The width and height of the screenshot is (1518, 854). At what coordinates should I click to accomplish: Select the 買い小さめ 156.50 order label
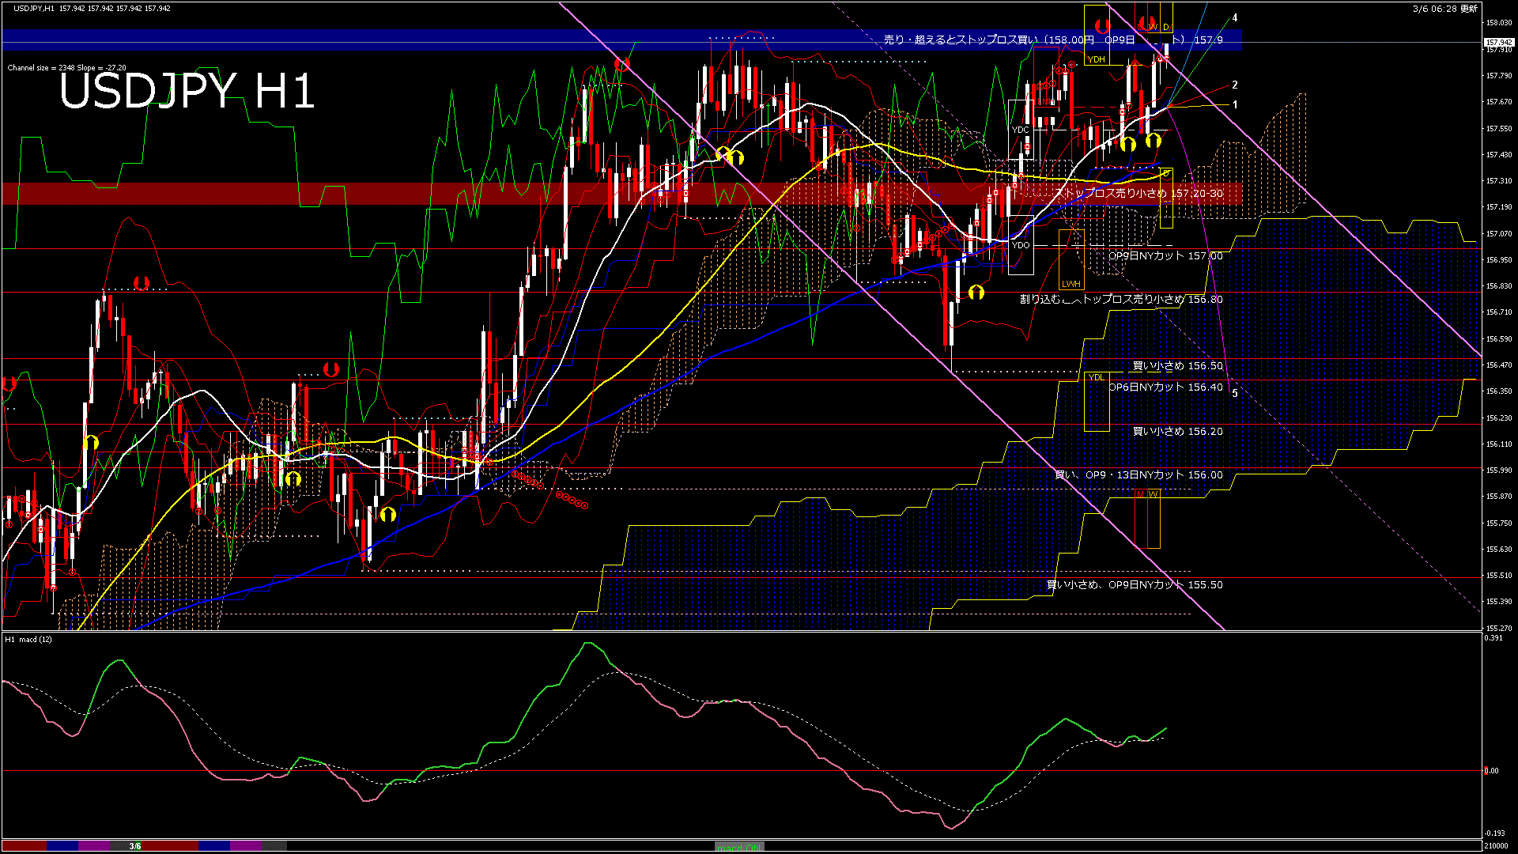pos(1177,366)
